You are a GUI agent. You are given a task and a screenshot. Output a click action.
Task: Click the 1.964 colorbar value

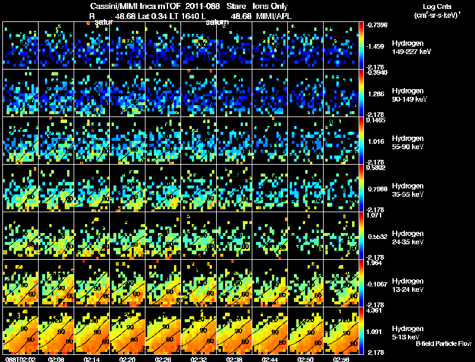(374, 263)
